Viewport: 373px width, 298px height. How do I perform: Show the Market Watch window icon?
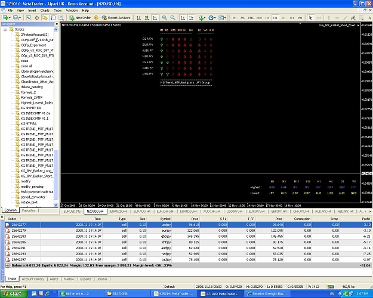pyautogui.click(x=28, y=18)
